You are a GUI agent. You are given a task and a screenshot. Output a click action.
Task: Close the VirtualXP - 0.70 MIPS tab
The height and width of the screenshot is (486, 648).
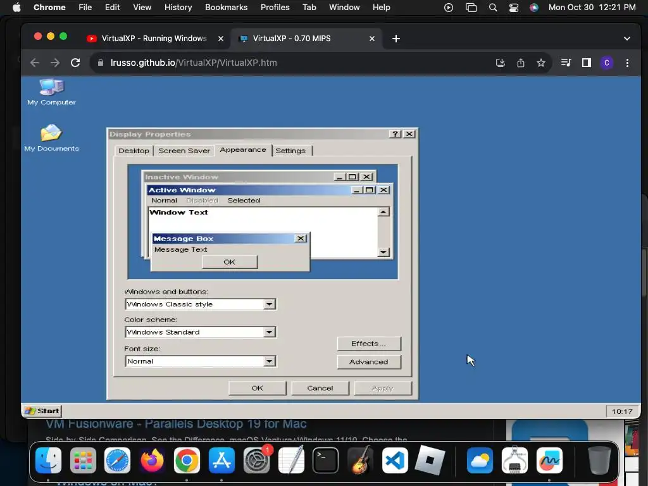click(x=372, y=39)
